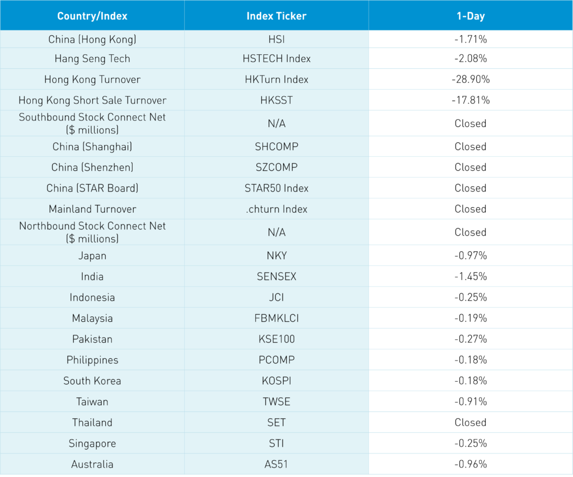This screenshot has height=477, width=573.
Task: Click the HSTECH Index ticker cell
Action: [x=276, y=59]
